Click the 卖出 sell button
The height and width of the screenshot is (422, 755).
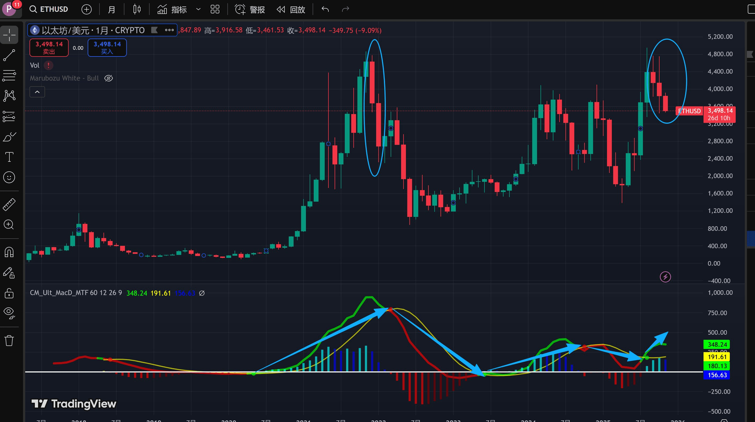[49, 47]
